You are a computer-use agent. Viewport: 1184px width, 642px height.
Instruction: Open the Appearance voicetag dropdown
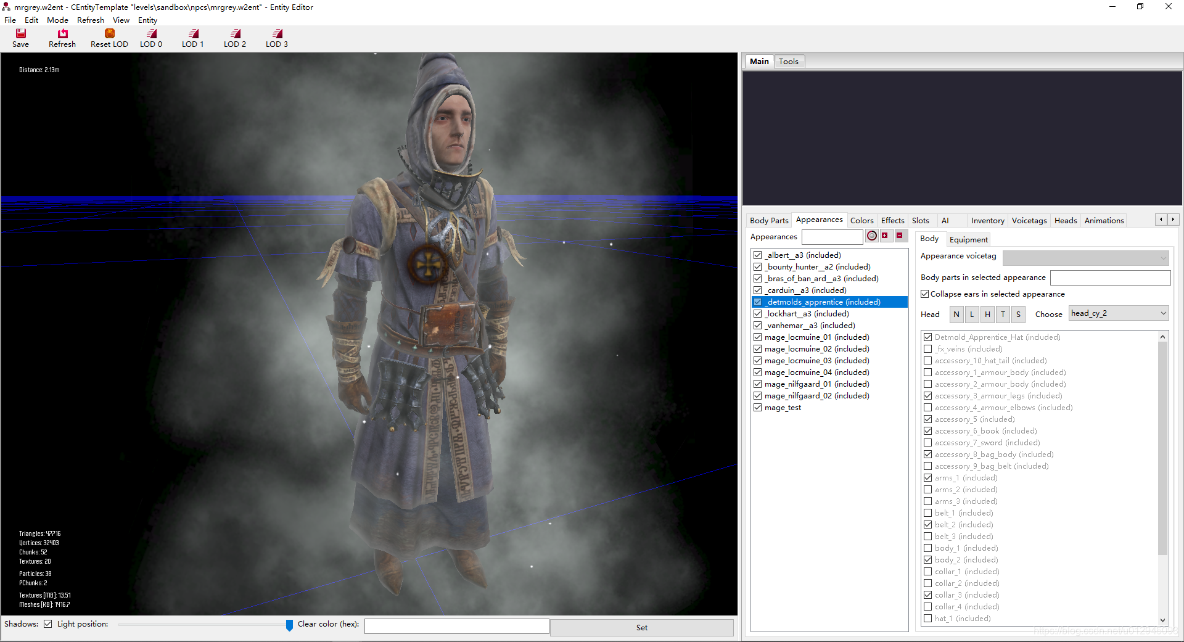point(1086,257)
